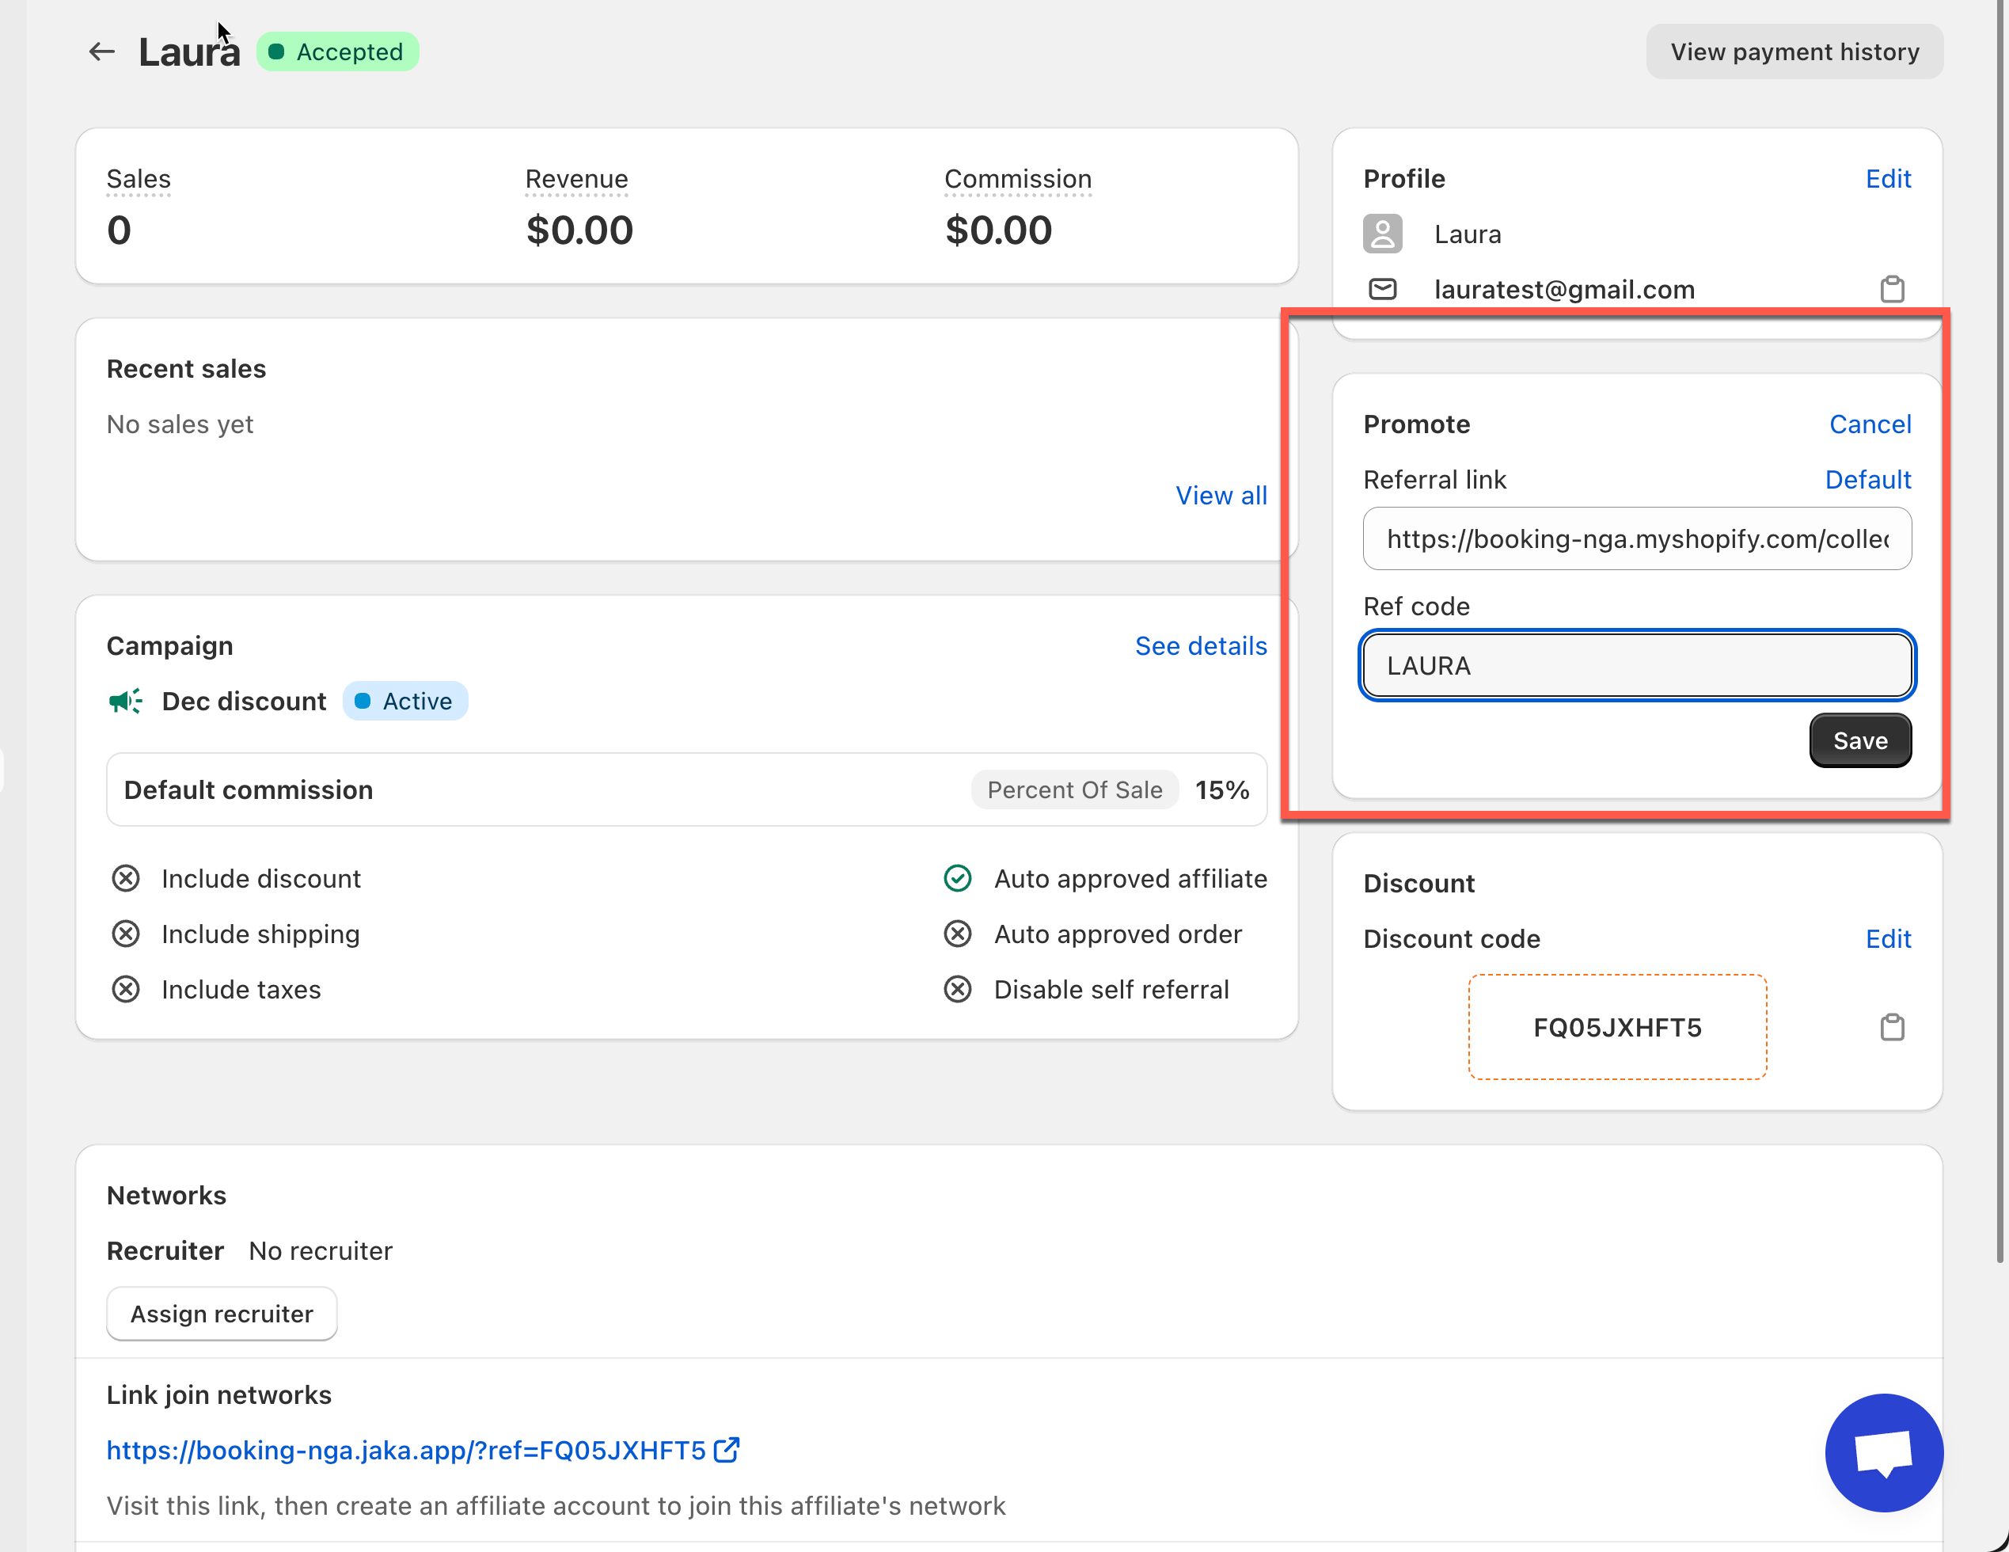Open View payment history
This screenshot has width=2009, height=1552.
[x=1794, y=52]
